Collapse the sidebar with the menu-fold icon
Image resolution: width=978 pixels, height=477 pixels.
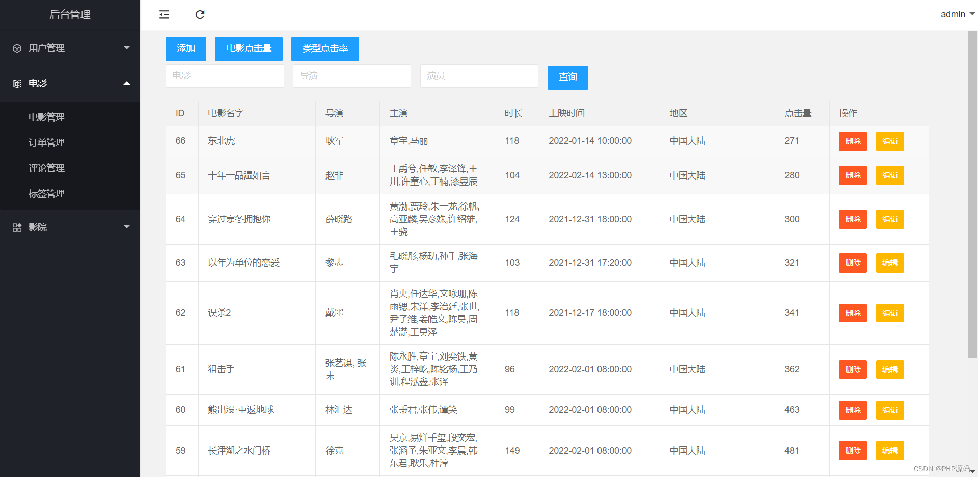[164, 14]
